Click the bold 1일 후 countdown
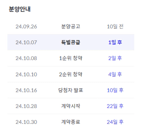The height and width of the screenshot is (137, 141). 115,42
